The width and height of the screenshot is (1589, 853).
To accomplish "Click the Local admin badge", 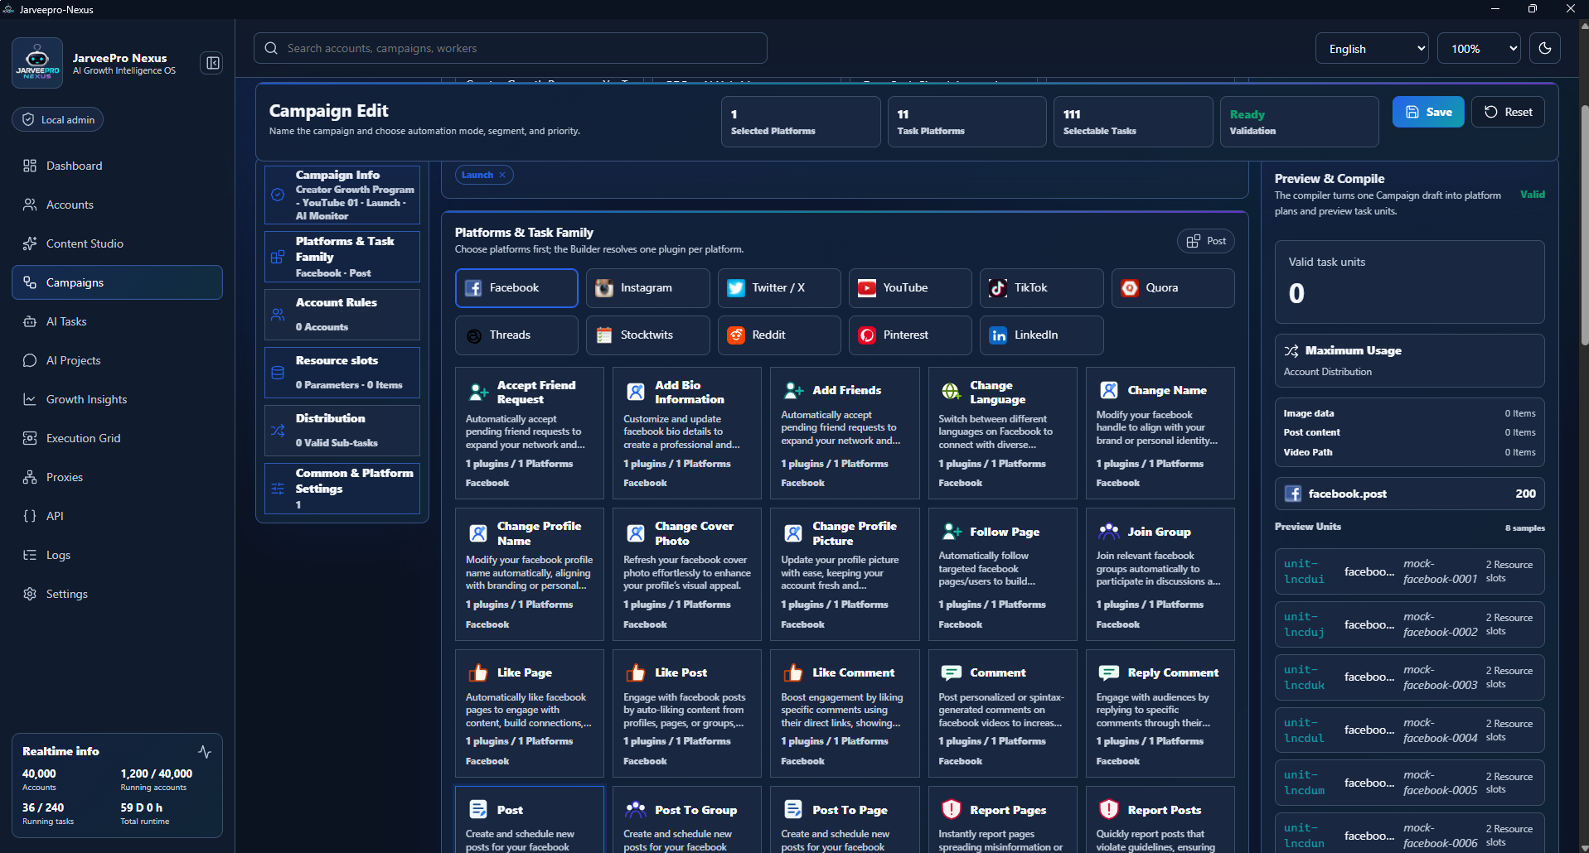I will click(58, 119).
